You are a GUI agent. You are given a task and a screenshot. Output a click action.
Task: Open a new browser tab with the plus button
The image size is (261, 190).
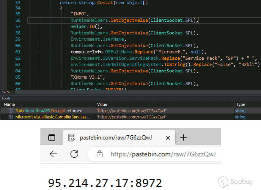tap(183, 138)
